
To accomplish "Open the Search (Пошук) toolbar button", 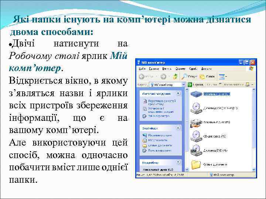I will [189, 77].
